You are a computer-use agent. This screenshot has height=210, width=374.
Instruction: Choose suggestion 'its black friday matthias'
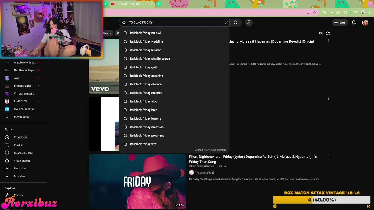174,127
